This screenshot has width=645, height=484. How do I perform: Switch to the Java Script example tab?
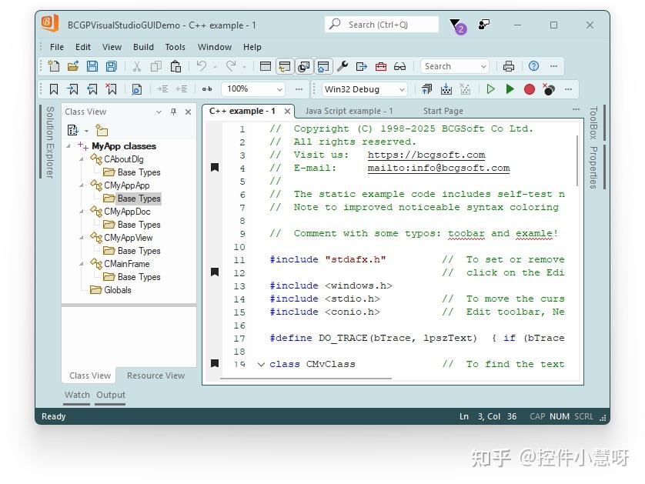[349, 111]
